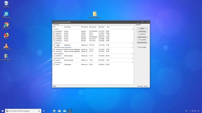
Task: Open the View Logs link
Action: [x=140, y=86]
